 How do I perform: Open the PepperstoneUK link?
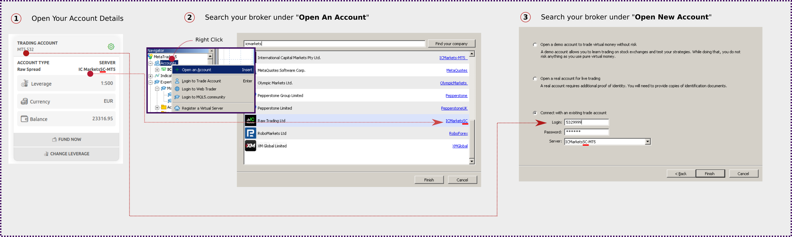click(454, 108)
